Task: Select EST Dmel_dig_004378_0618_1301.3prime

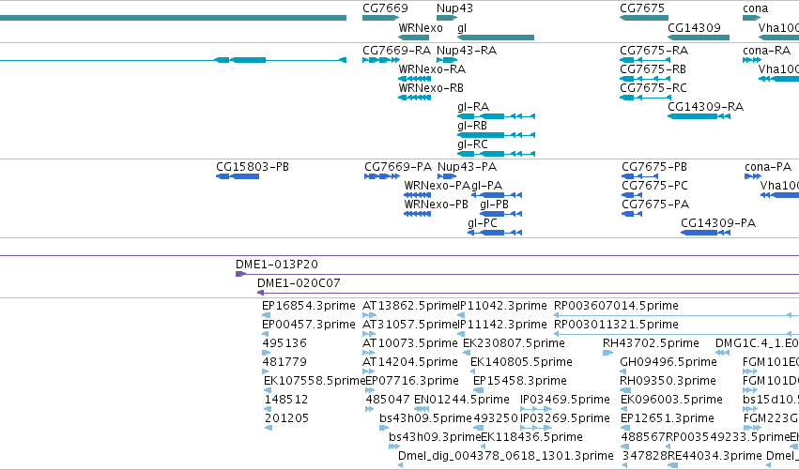Action: click(x=505, y=456)
